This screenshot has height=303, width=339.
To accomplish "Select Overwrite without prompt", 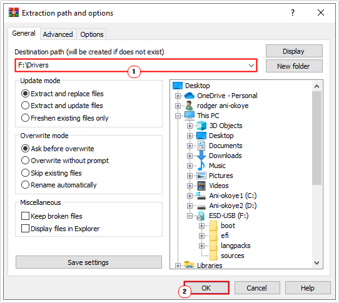I will [65, 161].
